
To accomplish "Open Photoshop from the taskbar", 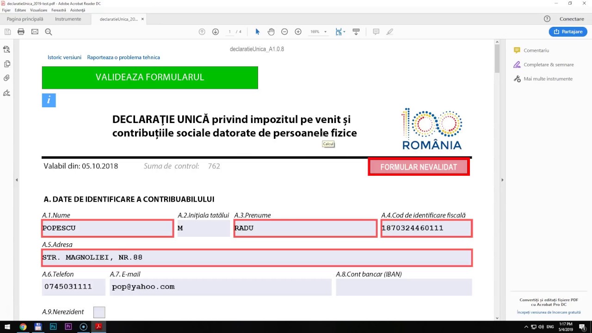I will coord(53,327).
